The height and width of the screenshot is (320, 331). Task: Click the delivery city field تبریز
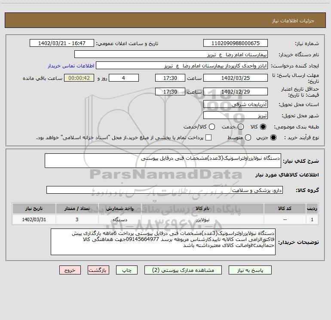236,115
